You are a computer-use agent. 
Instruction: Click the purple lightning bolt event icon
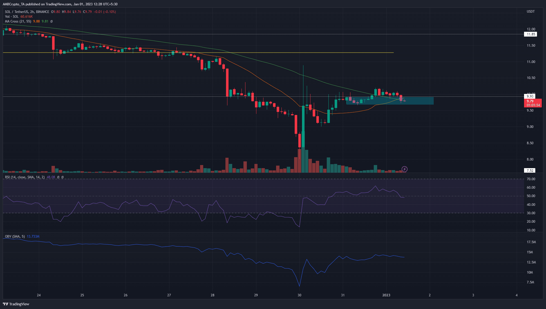point(404,169)
